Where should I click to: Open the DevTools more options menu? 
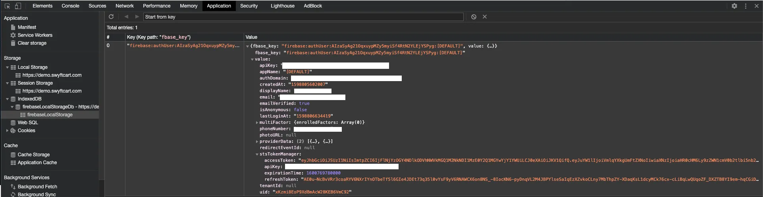[x=746, y=6]
